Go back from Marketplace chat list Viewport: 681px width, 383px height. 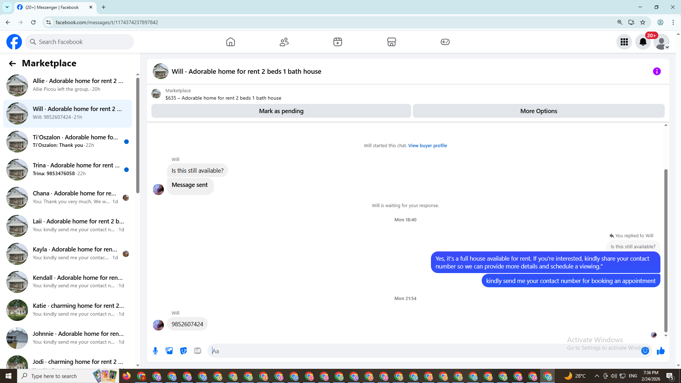click(x=12, y=63)
